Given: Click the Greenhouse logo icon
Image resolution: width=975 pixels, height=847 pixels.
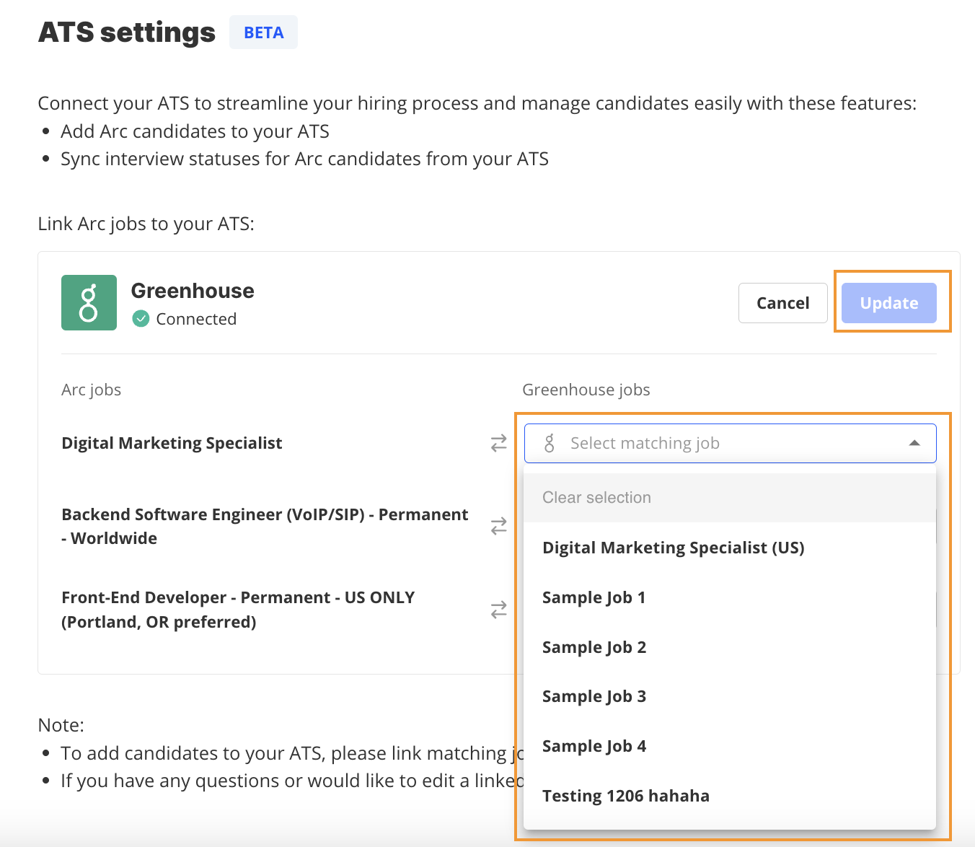Looking at the screenshot, I should coord(89,302).
